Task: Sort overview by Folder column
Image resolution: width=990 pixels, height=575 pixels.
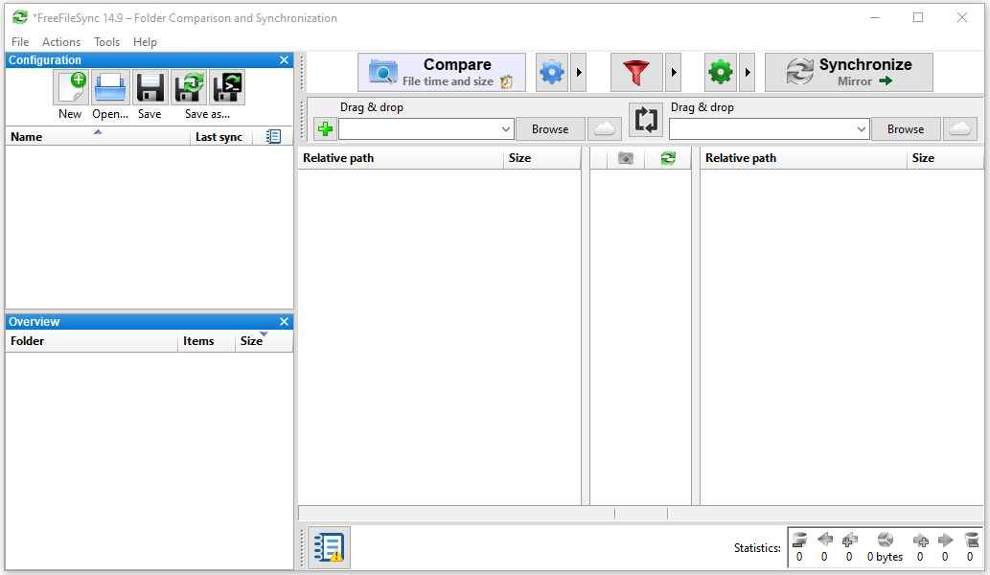Action: (x=92, y=341)
